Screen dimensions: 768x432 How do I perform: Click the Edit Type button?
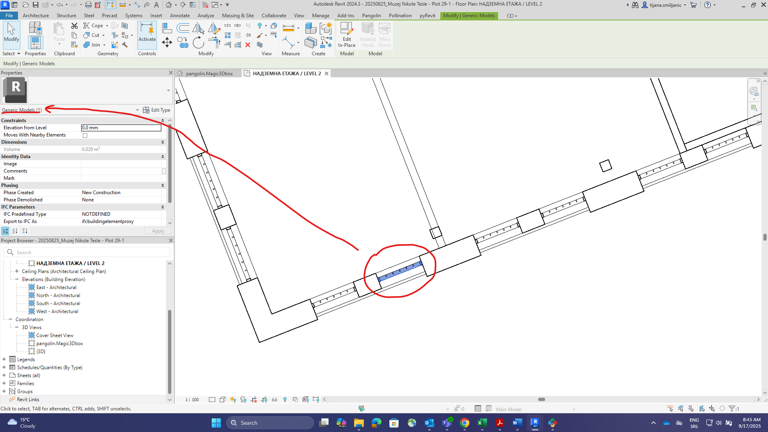[x=157, y=110]
